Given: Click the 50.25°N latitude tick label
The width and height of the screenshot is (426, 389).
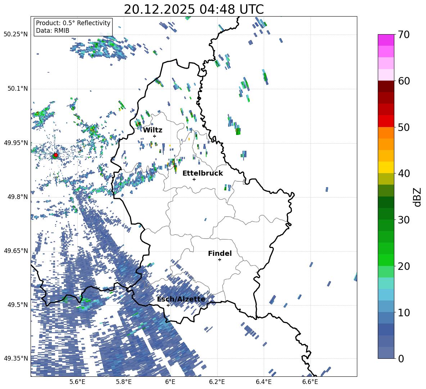Looking at the screenshot, I should pyautogui.click(x=16, y=35).
